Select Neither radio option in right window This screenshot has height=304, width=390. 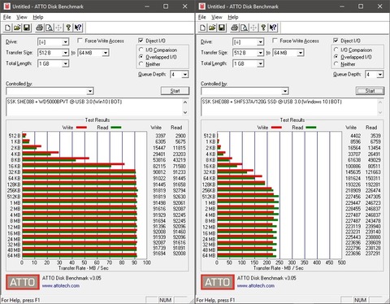coord(336,64)
